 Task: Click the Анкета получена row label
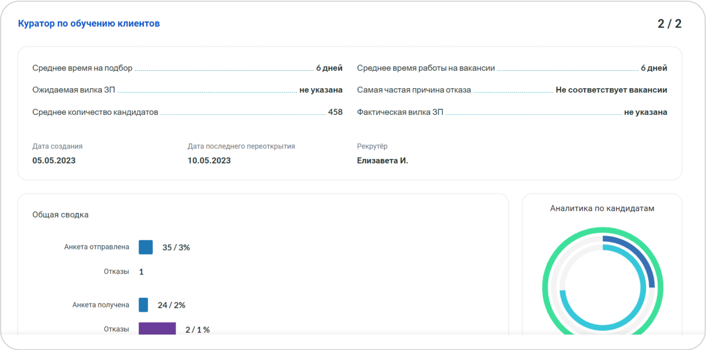point(101,305)
